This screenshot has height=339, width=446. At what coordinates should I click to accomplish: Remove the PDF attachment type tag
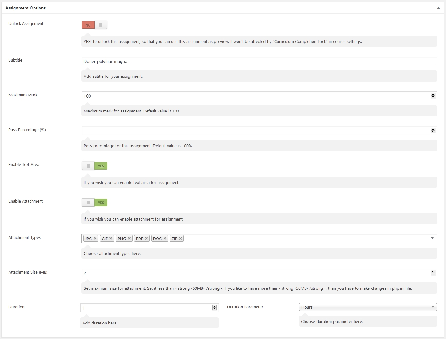click(146, 239)
